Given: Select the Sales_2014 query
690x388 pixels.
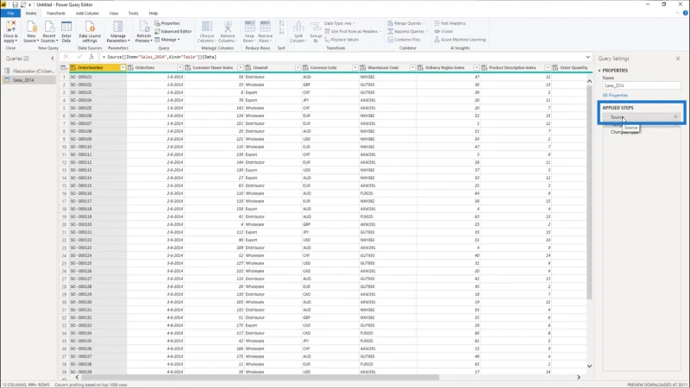Looking at the screenshot, I should coord(28,80).
